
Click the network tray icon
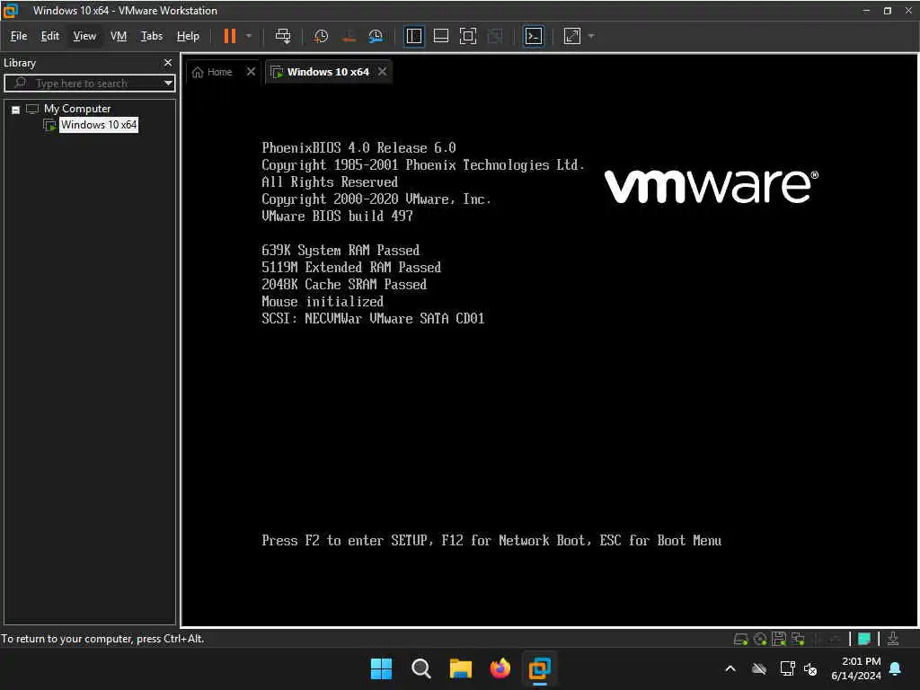(x=787, y=668)
